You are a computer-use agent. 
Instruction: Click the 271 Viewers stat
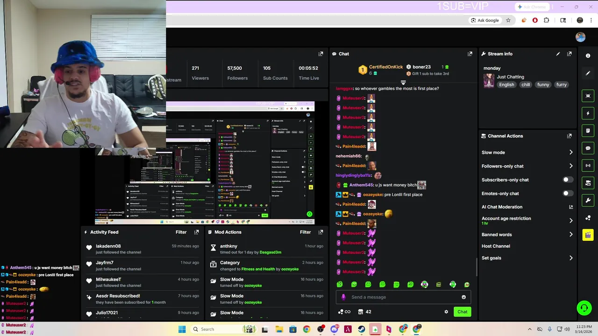pos(200,73)
